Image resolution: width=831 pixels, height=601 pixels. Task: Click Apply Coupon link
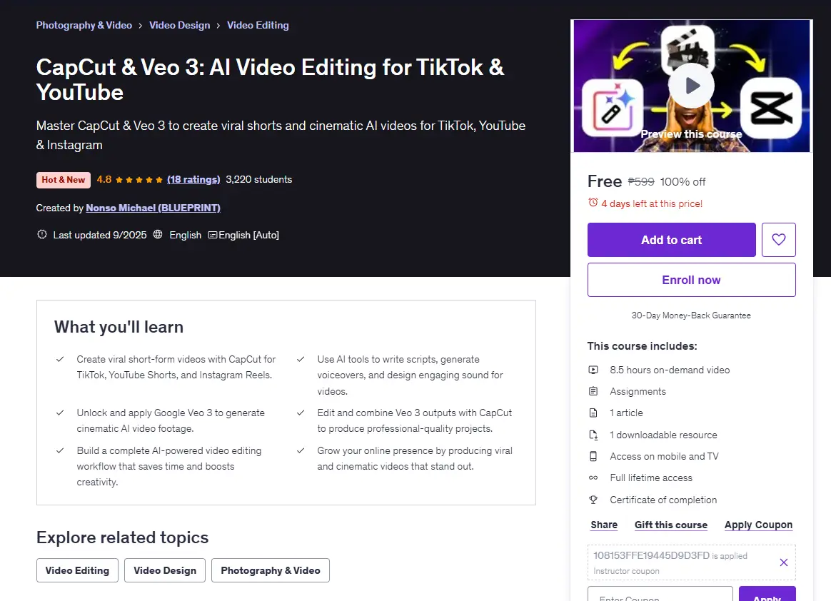[x=758, y=525]
